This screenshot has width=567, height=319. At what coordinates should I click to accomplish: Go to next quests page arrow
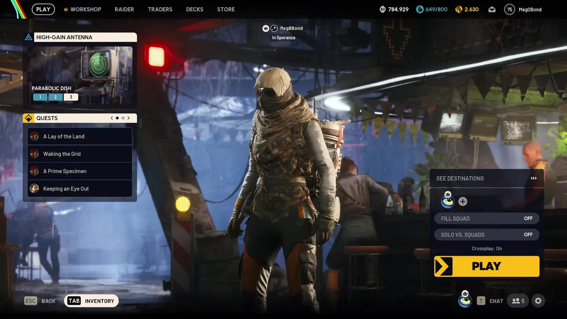[x=128, y=118]
